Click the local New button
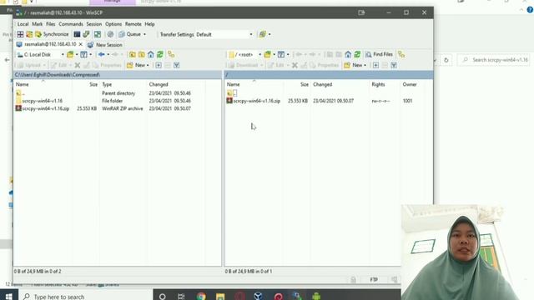Image resolution: width=534 pixels, height=300 pixels. [x=138, y=65]
